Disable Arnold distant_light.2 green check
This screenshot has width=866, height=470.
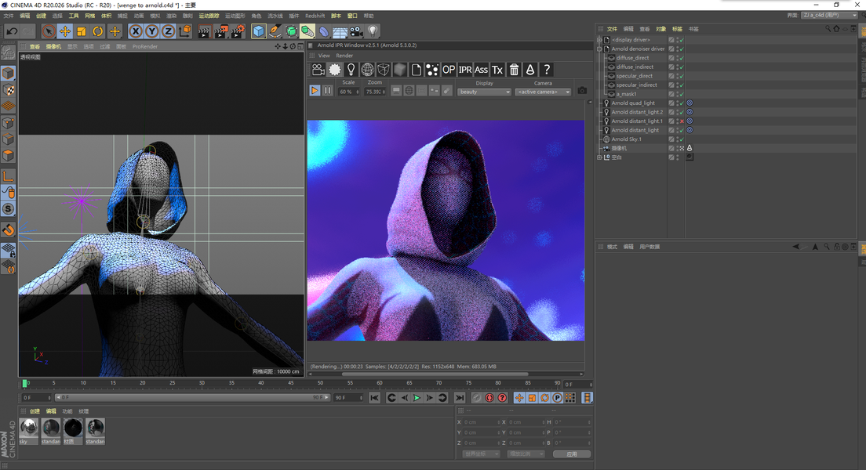[x=682, y=112]
